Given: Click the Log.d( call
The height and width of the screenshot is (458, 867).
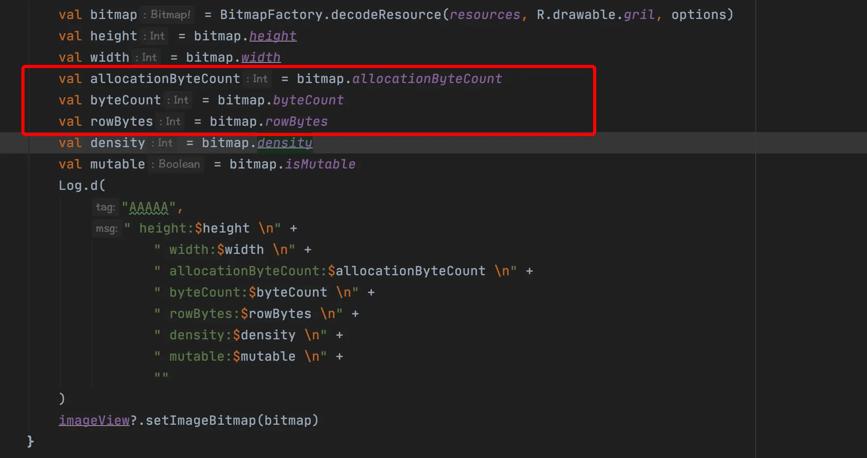Looking at the screenshot, I should pyautogui.click(x=82, y=185).
